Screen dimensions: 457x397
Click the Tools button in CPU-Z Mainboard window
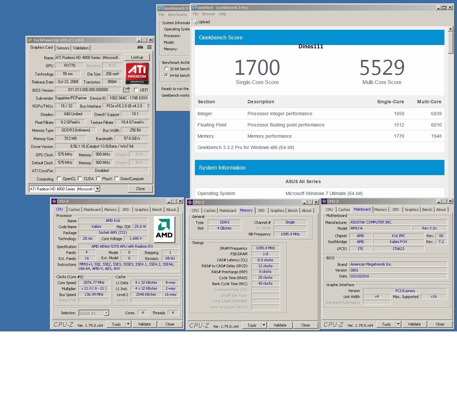[x=386, y=324]
